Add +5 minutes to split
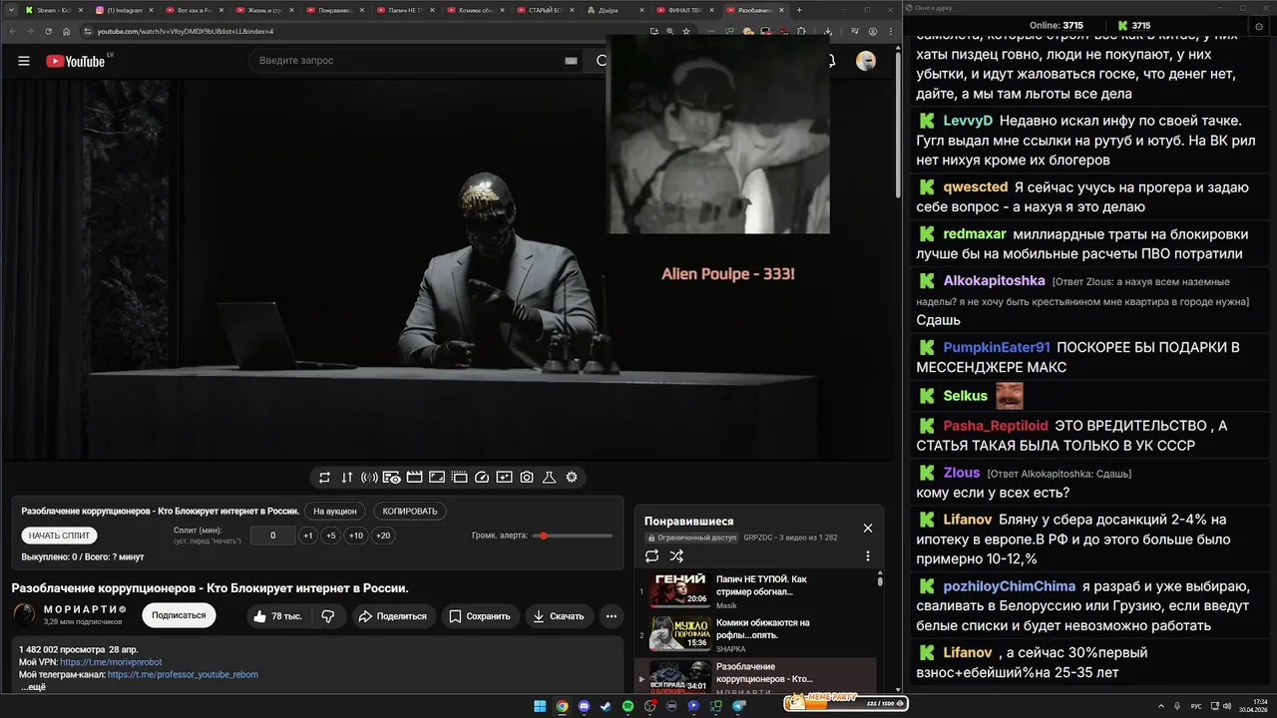This screenshot has width=1277, height=718. (331, 536)
